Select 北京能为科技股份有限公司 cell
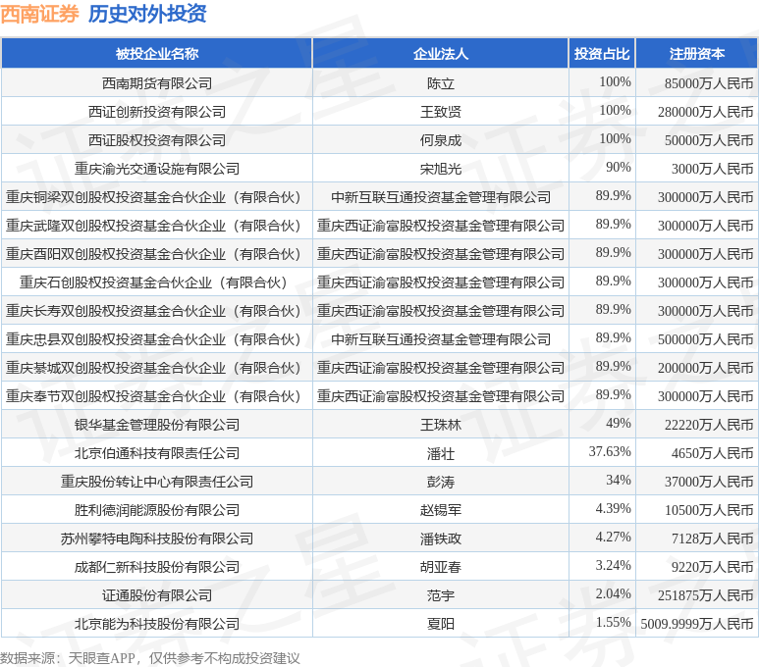759x667 pixels. coord(157,624)
